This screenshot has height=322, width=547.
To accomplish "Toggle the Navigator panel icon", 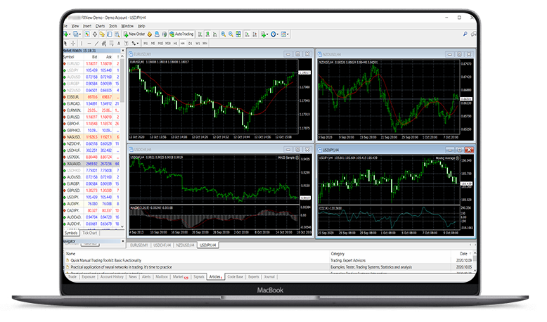I will click(102, 34).
